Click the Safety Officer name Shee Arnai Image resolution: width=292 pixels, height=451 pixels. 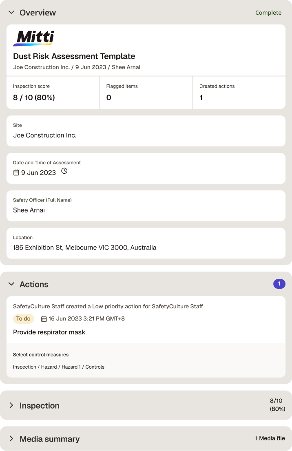point(29,210)
